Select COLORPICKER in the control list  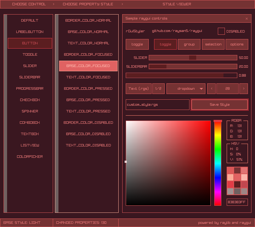pos(30,157)
